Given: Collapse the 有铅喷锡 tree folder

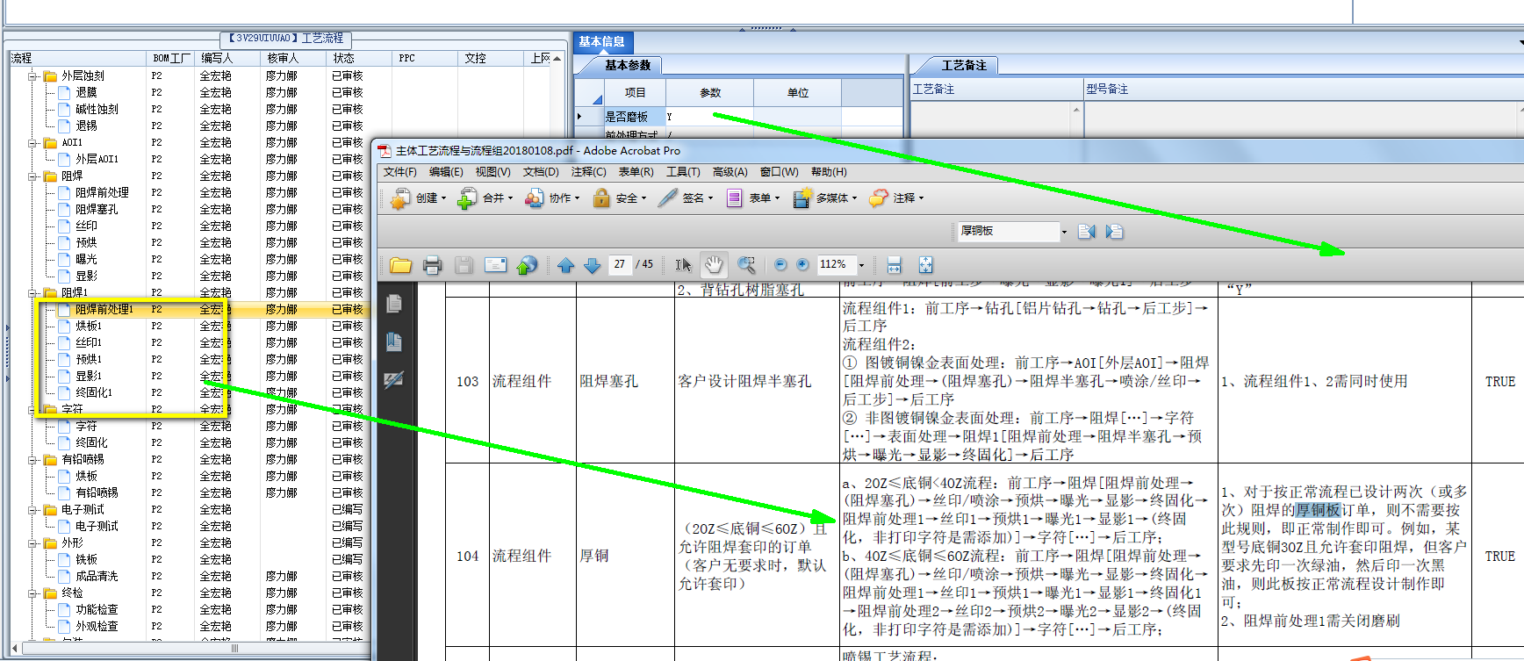Looking at the screenshot, I should tap(32, 460).
